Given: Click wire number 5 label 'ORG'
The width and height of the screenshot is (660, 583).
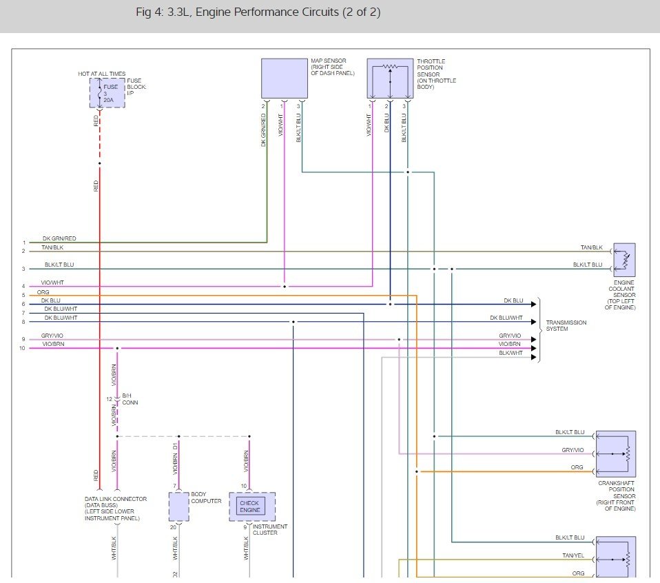Looking at the screenshot, I should tap(43, 292).
